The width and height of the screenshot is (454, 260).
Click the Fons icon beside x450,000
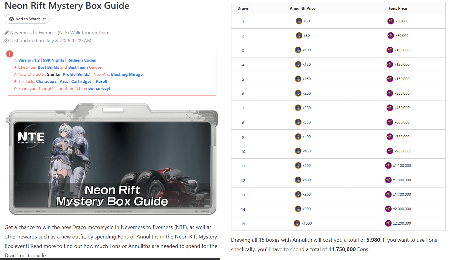pyautogui.click(x=390, y=108)
